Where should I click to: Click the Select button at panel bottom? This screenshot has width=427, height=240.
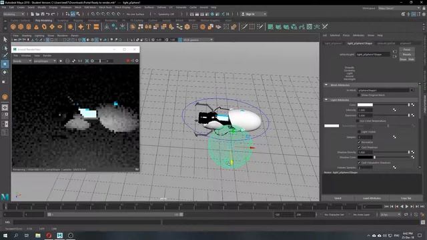(x=338, y=198)
